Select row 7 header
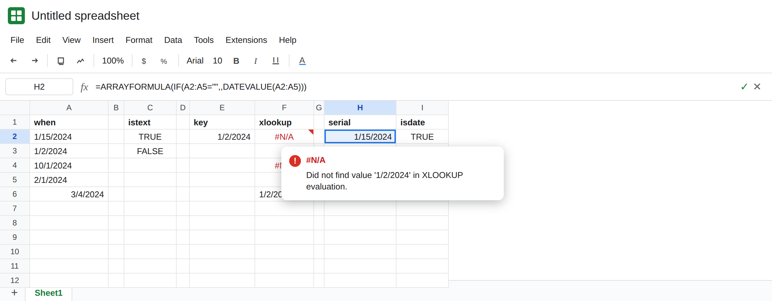Viewport: 772px width, 301px height. 15,208
